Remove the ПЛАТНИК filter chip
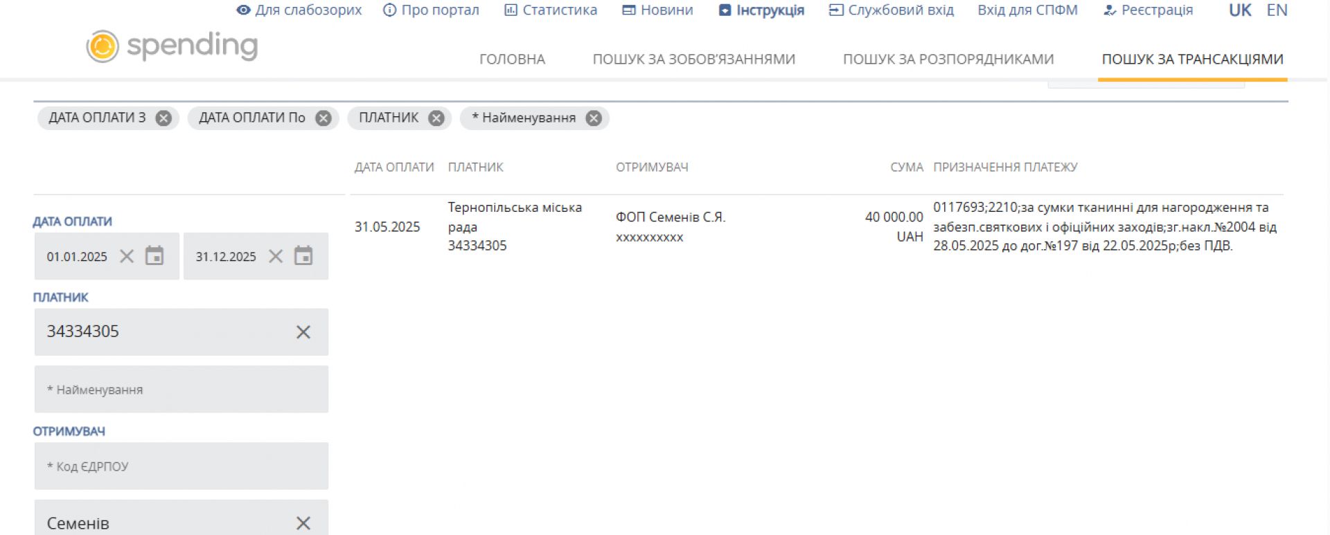Image resolution: width=1330 pixels, height=535 pixels. (x=436, y=118)
